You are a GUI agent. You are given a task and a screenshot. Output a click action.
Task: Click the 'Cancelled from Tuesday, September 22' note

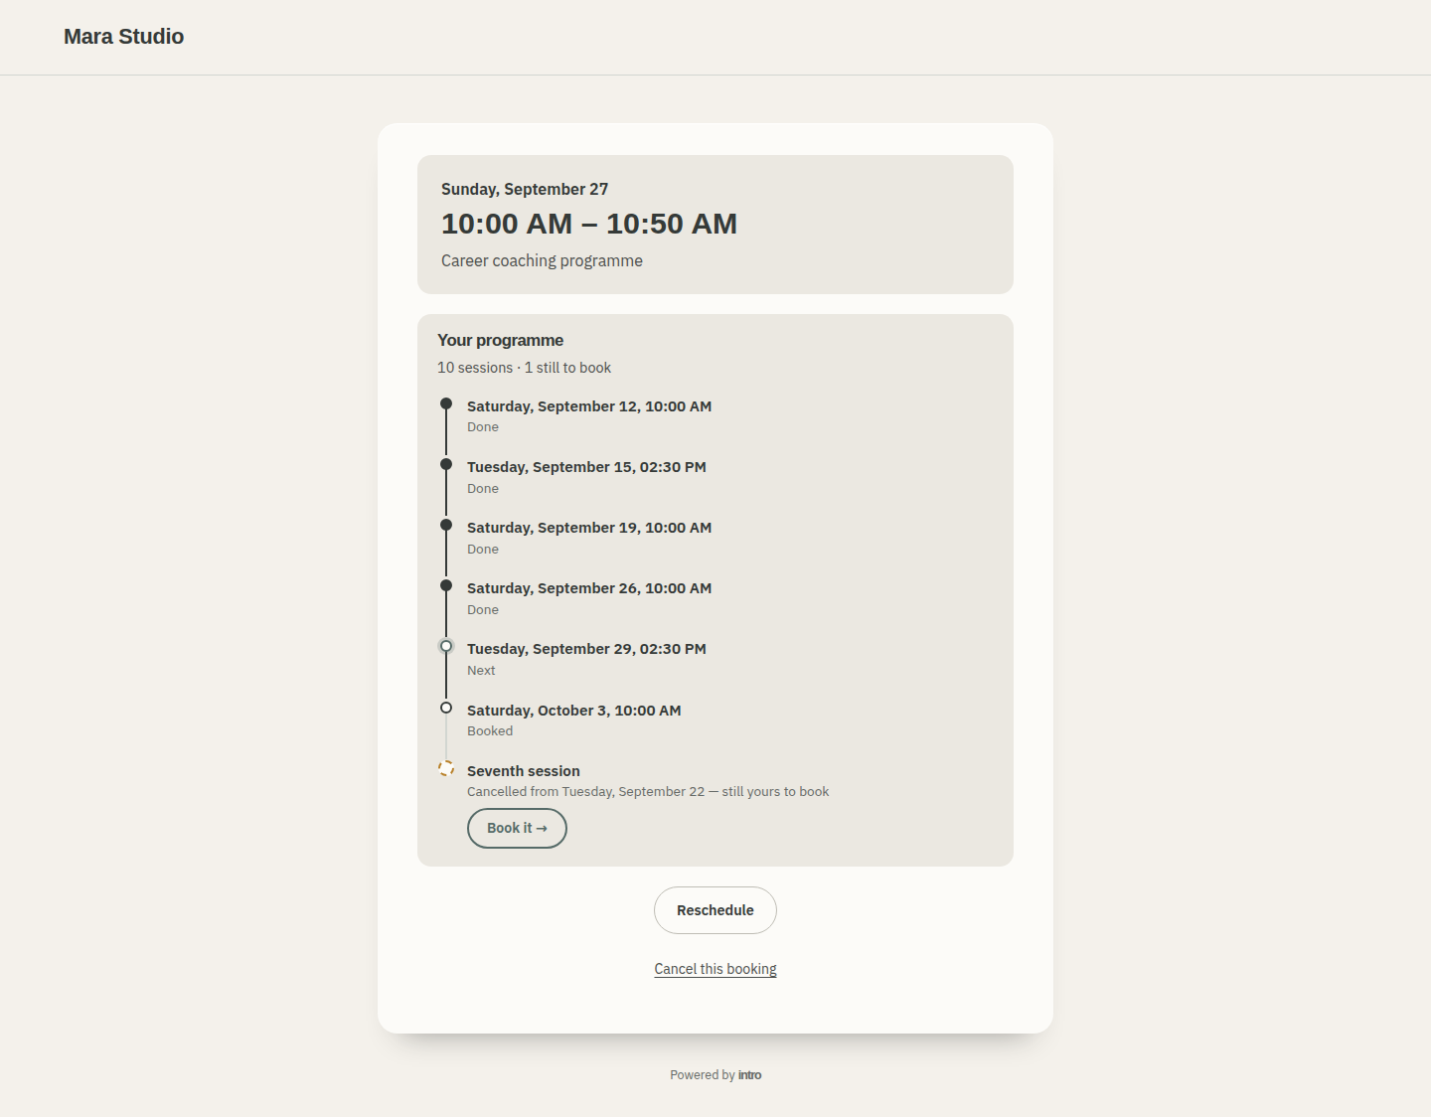click(648, 792)
